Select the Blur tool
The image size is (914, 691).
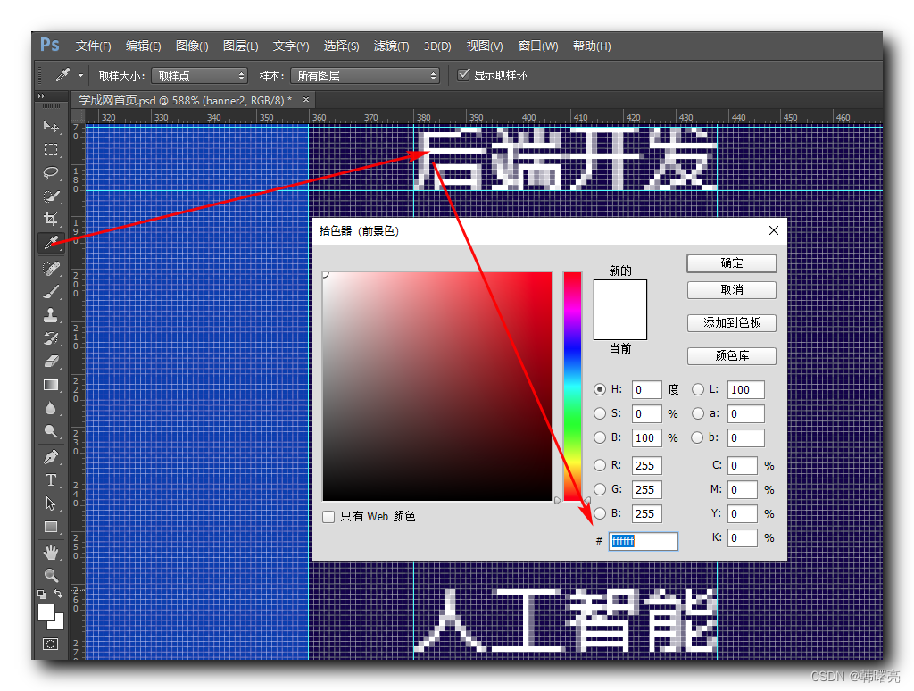click(51, 408)
